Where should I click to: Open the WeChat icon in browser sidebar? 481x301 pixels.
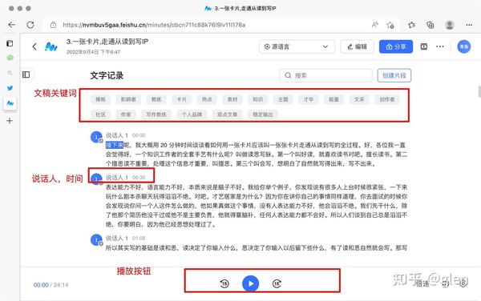[10, 58]
